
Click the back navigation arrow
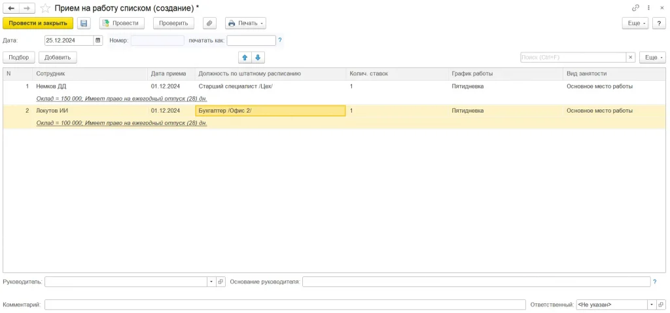[x=11, y=8]
